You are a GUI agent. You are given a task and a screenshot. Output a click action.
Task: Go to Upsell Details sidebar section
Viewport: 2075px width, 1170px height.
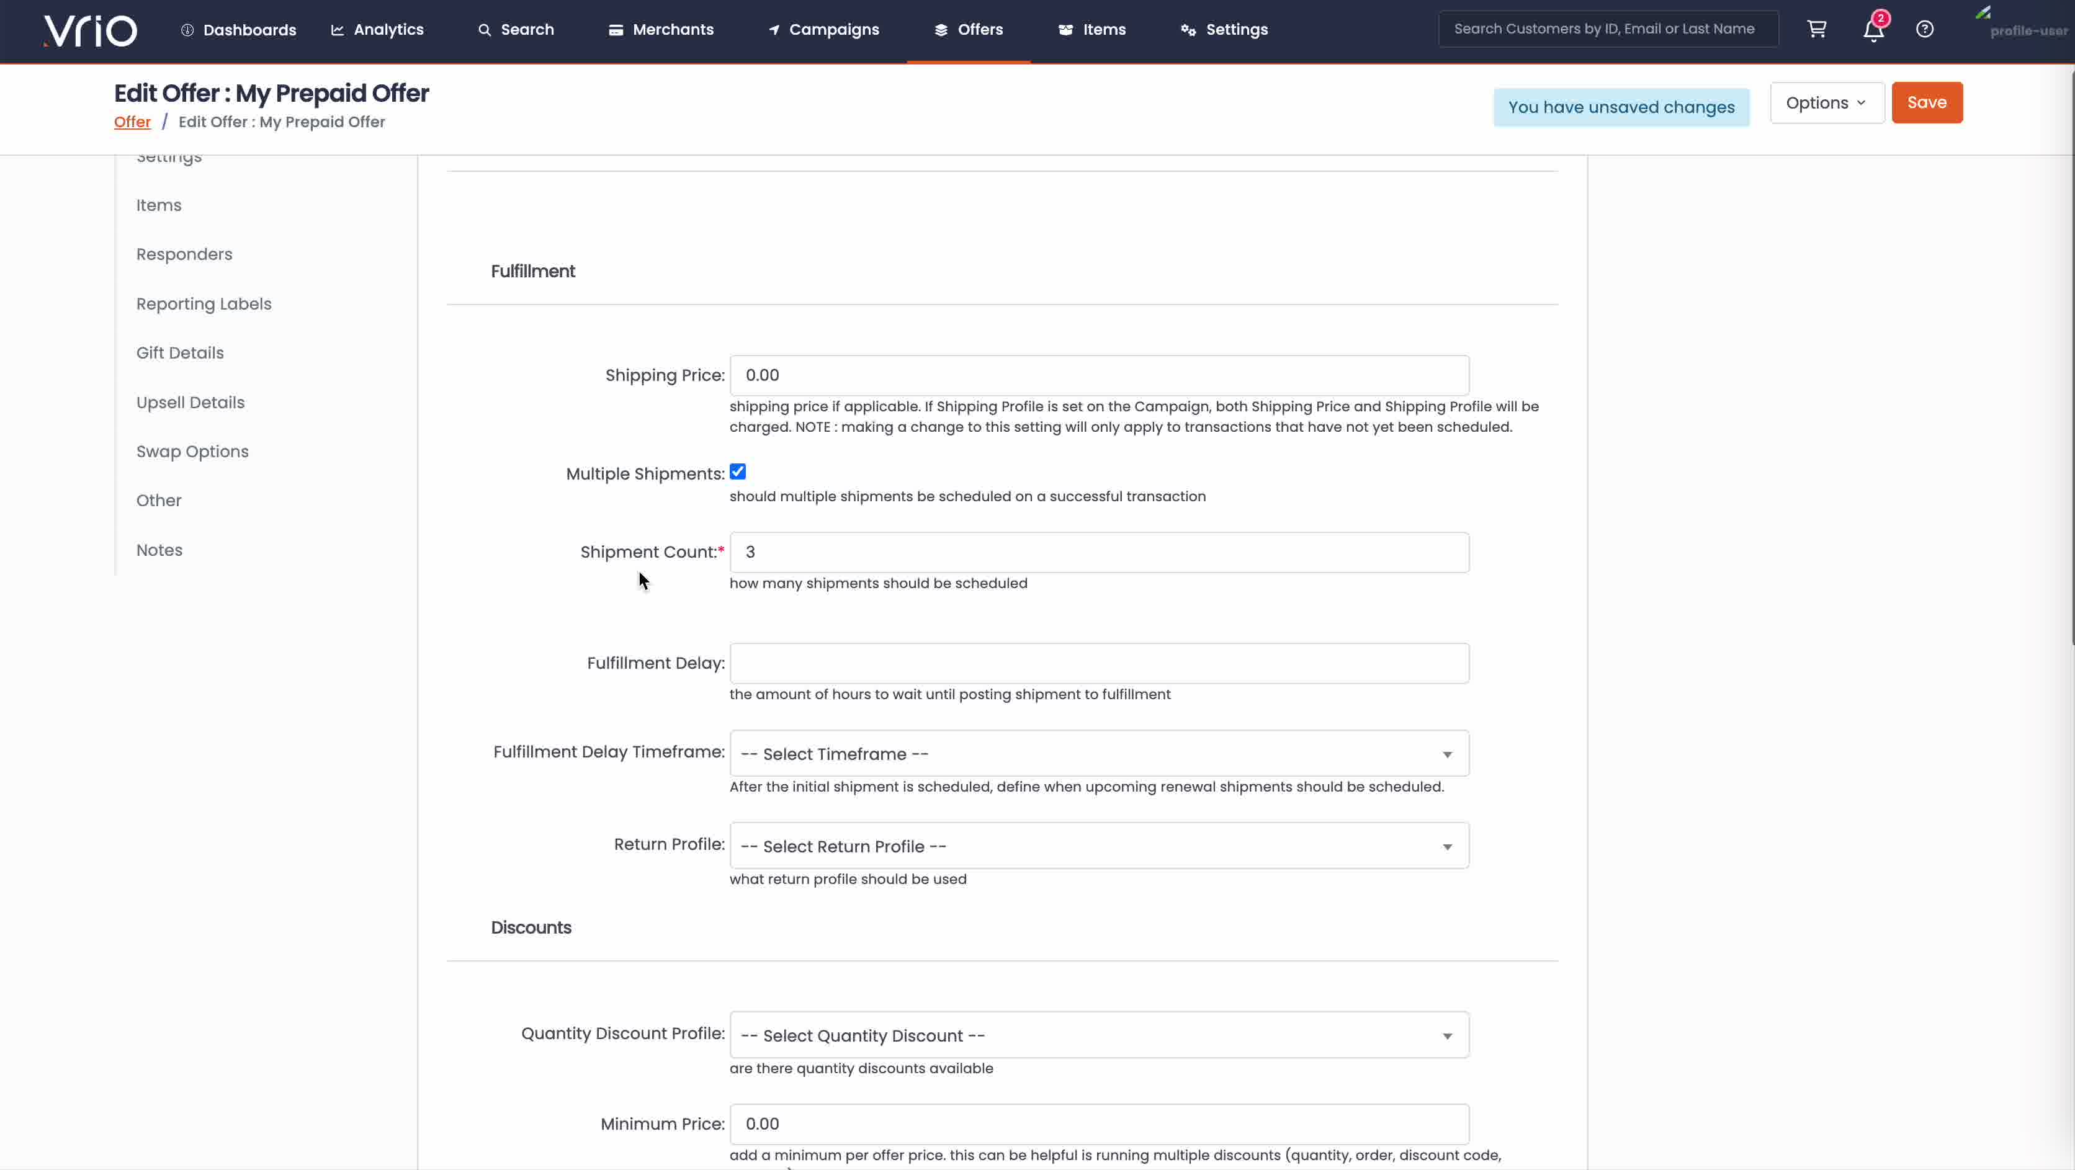click(x=190, y=403)
